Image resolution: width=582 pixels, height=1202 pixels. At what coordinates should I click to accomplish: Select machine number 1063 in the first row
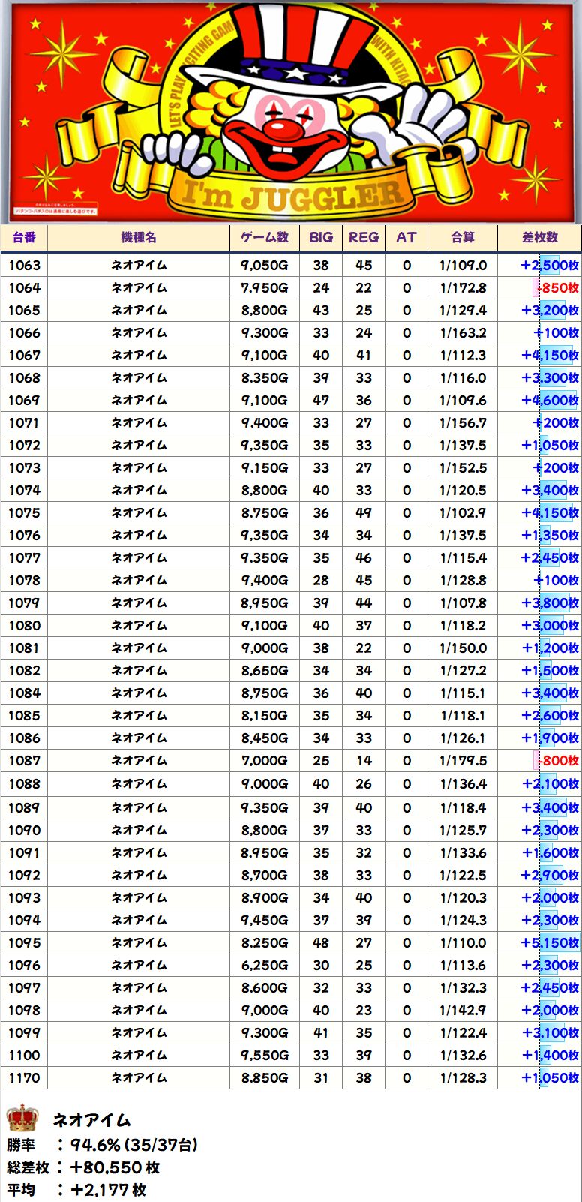[x=25, y=265]
